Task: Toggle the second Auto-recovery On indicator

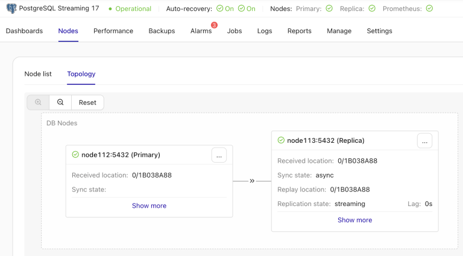Action: coord(247,9)
